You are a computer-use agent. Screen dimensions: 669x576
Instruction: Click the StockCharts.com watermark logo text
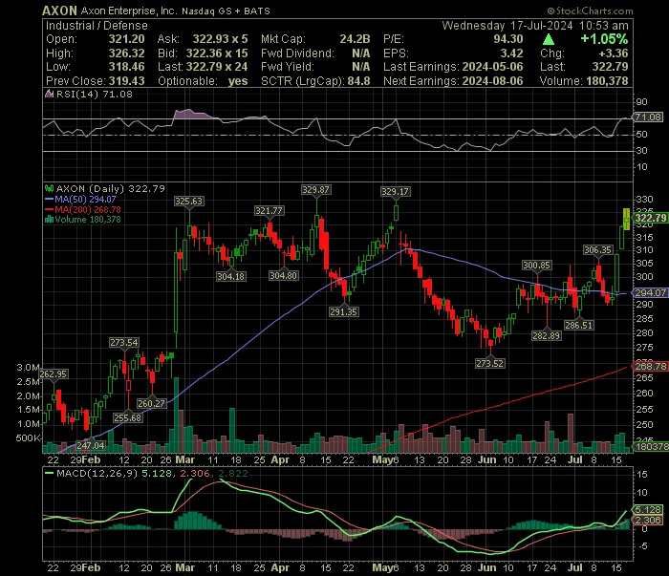[x=591, y=11]
